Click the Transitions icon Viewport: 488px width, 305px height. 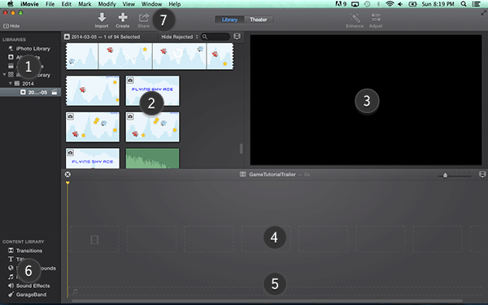pyautogui.click(x=11, y=251)
